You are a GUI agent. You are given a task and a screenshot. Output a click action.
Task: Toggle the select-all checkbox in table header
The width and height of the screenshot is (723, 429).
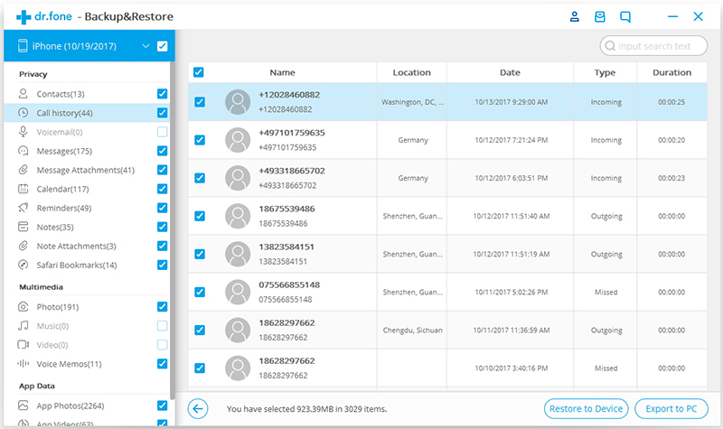[x=199, y=72]
